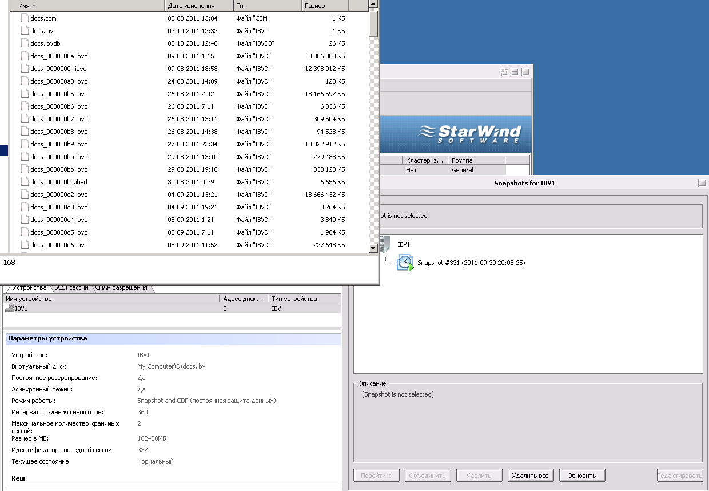709x491 pixels.
Task: Sort files by Дата изменения column header
Action: 199,6
